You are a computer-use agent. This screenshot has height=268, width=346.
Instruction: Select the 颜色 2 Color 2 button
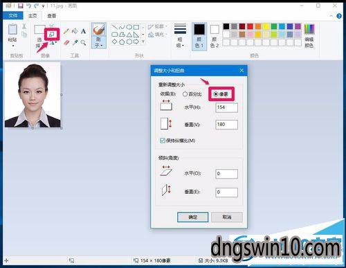pos(215,37)
